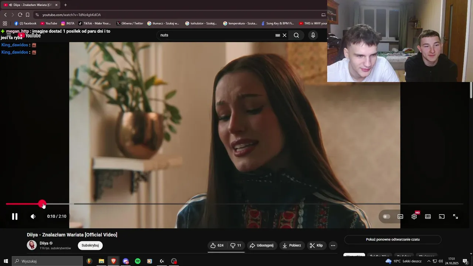This screenshot has width=473, height=266.
Task: Open the media cast icon in address bar
Action: [x=323, y=15]
